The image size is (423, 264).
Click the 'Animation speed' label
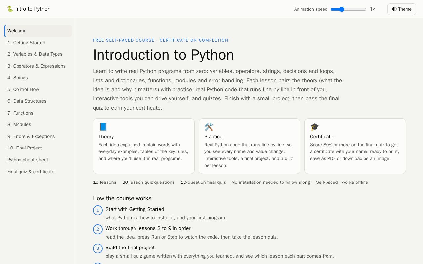point(311,9)
